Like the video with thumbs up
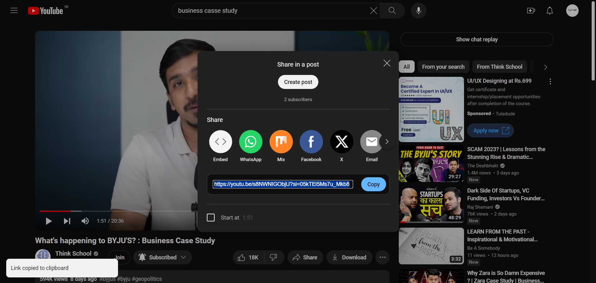This screenshot has height=283, width=596. pyautogui.click(x=248, y=257)
